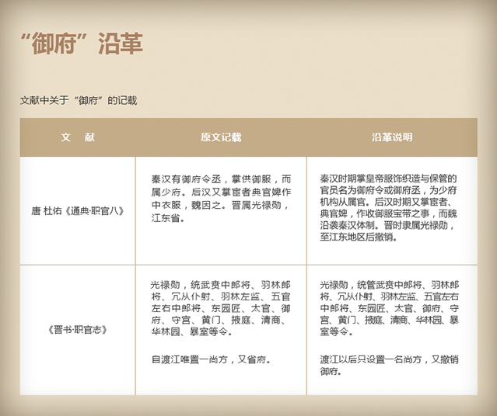The height and width of the screenshot is (416, 497).
Task: Click the 原文记载 column header
Action: tap(221, 137)
